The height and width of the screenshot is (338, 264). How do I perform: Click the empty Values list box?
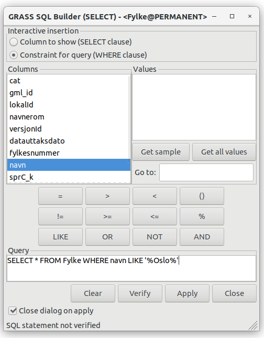coord(194,107)
